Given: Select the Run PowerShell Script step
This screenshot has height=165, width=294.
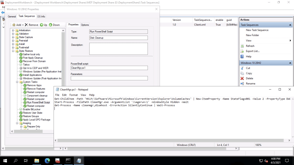Looking at the screenshot, I should 38,102.
